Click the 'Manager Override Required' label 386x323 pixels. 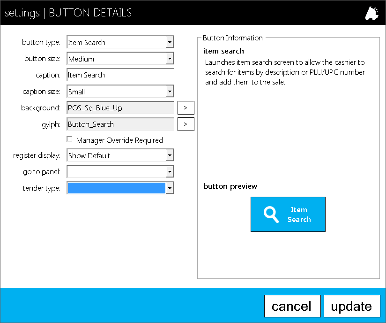(119, 140)
